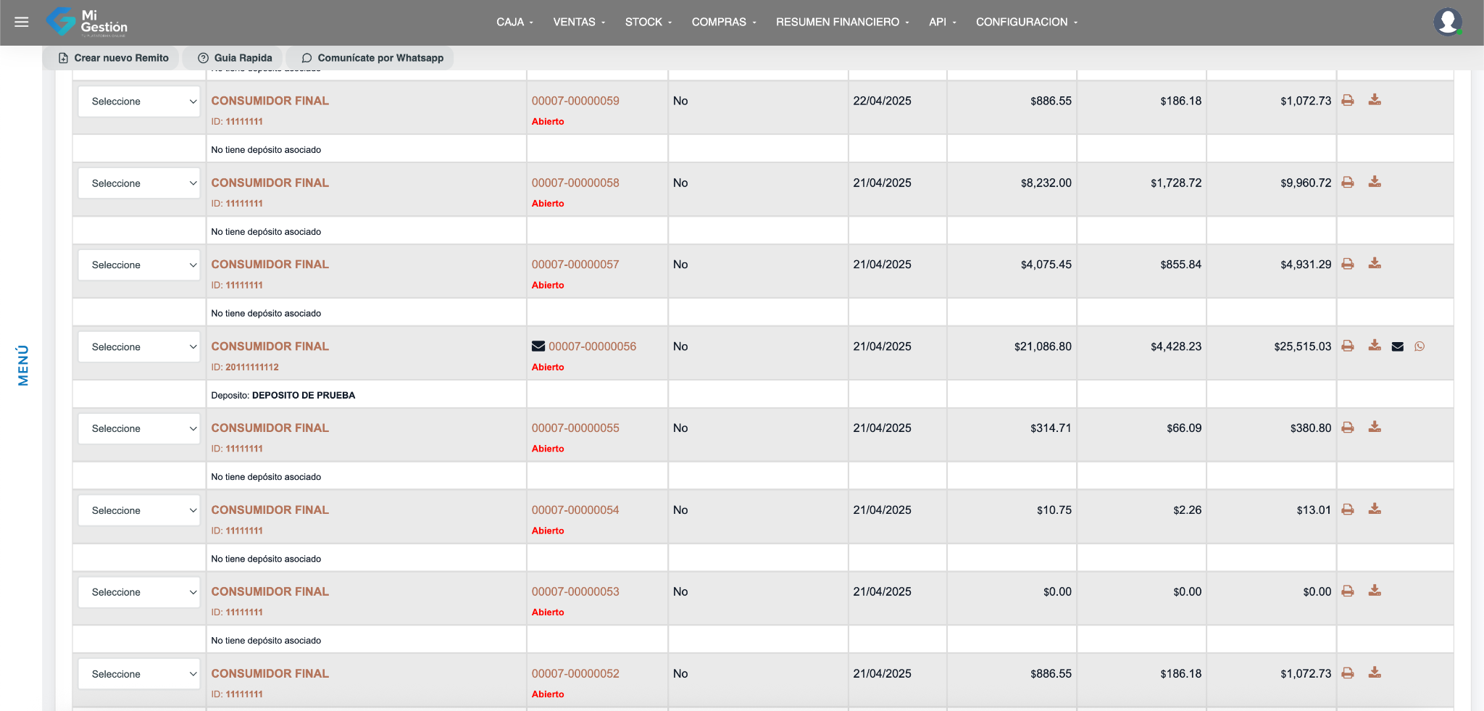Open Seleccione dropdown for remito 00007-00000054
The height and width of the screenshot is (711, 1484).
point(139,510)
